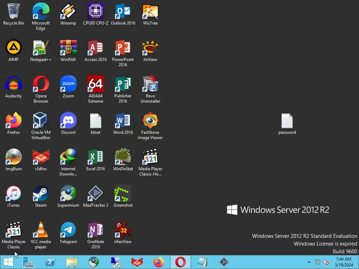
Task: Click the Firefox desktop icon
Action: tap(14, 123)
